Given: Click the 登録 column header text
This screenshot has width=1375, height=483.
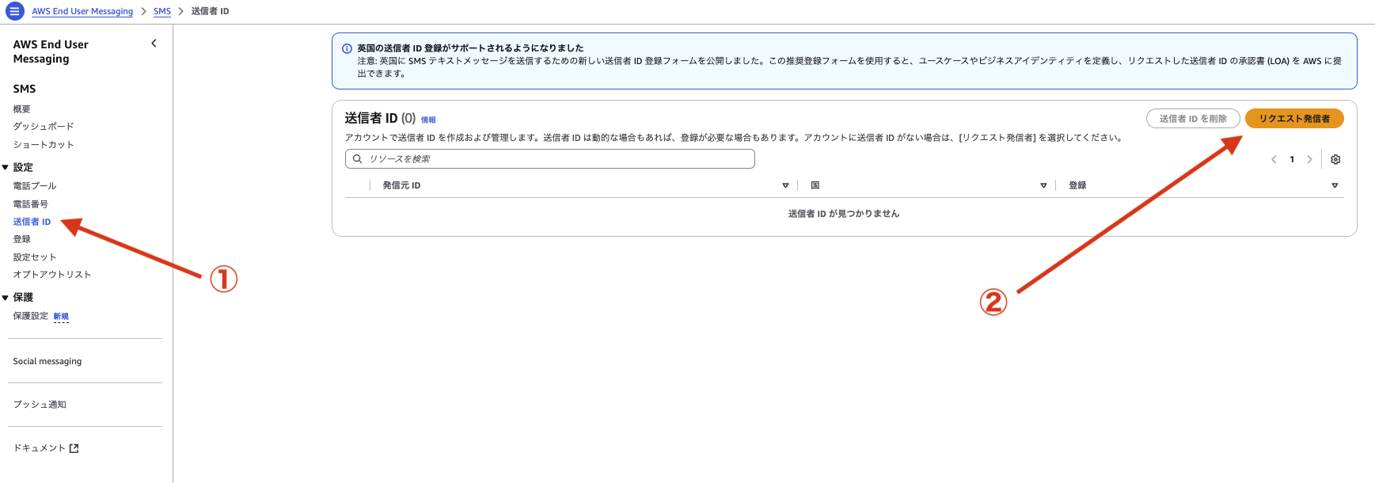Looking at the screenshot, I should [1077, 185].
